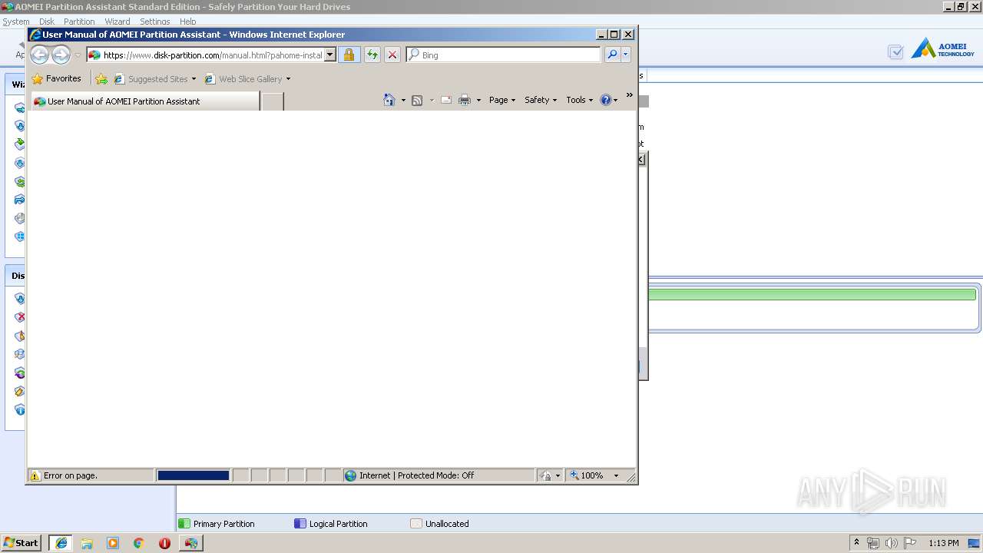The width and height of the screenshot is (983, 553).
Task: Switch to AOMEI Partition Assistant taskbar button
Action: pos(190,543)
